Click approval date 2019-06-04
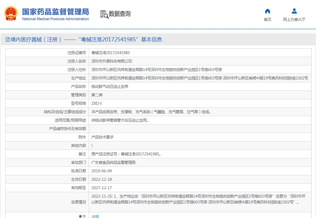This screenshot has height=218, width=316. click(101, 171)
